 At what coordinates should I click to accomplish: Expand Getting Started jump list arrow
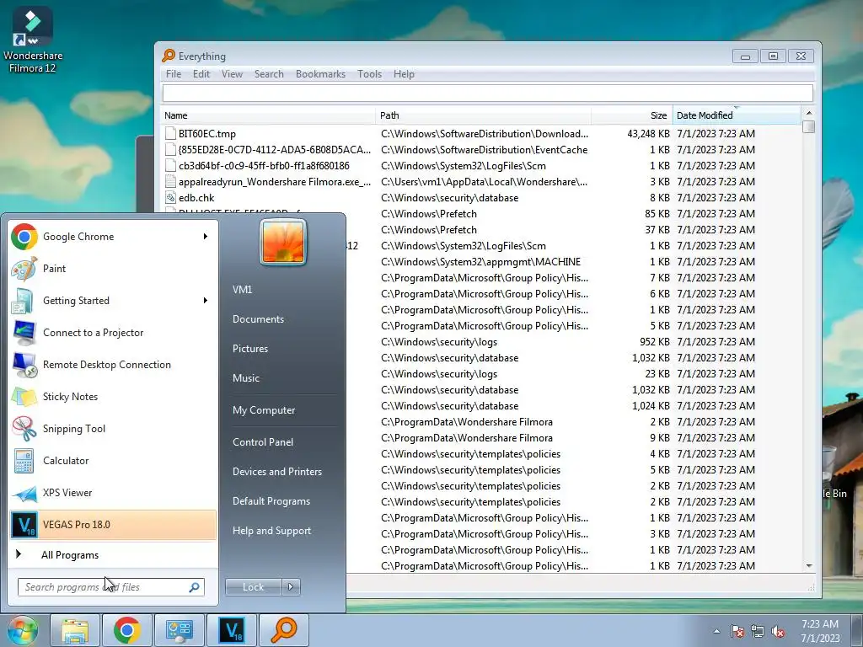tap(206, 301)
